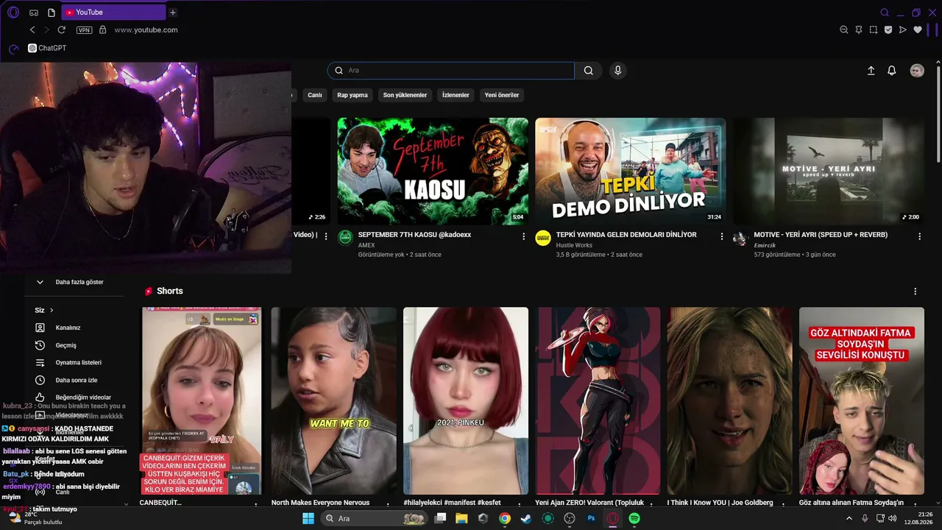Open the browser tab search magnifier

click(x=885, y=13)
